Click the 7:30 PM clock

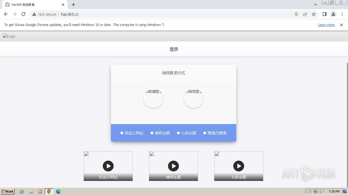(334, 191)
